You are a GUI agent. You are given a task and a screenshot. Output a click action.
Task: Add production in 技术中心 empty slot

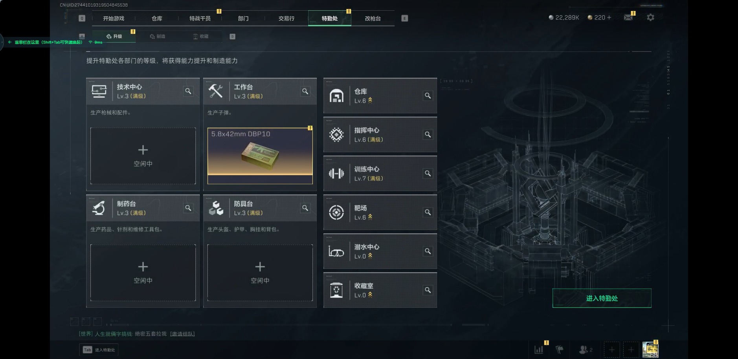tap(143, 156)
